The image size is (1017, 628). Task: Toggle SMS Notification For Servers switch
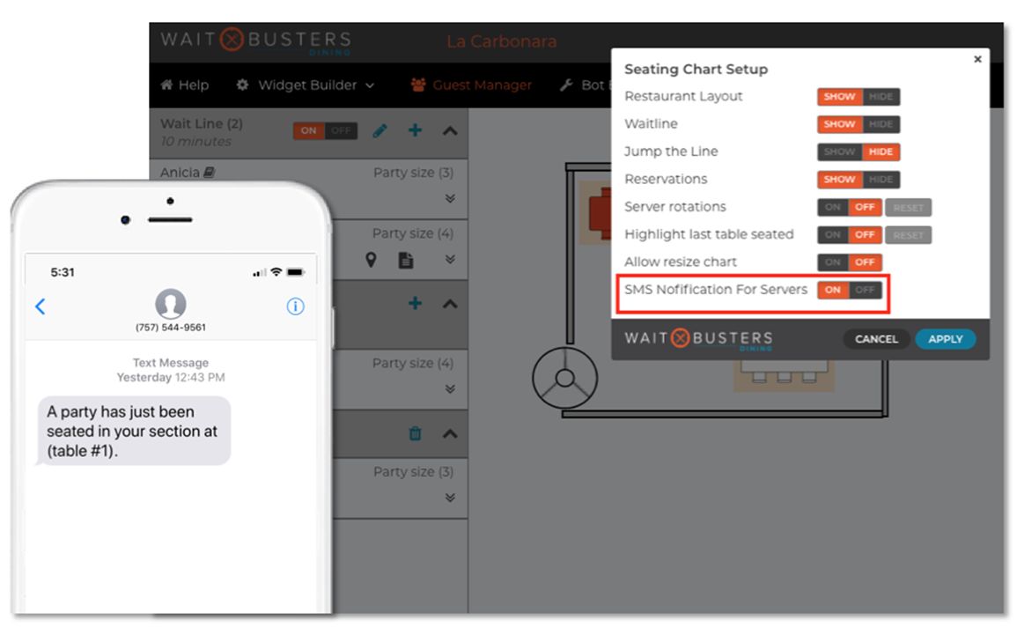849,290
